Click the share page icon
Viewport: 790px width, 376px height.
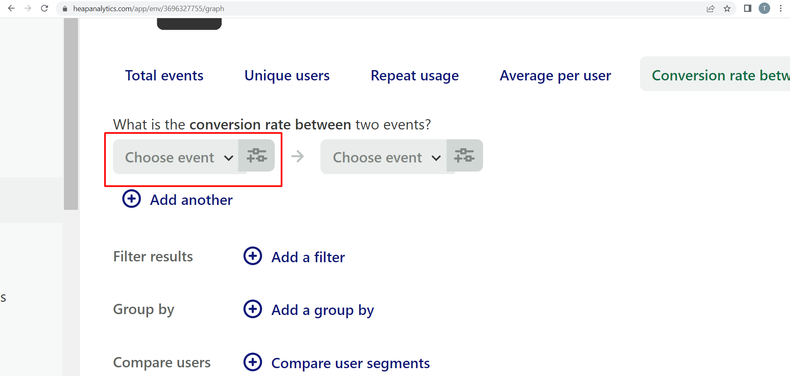point(710,9)
